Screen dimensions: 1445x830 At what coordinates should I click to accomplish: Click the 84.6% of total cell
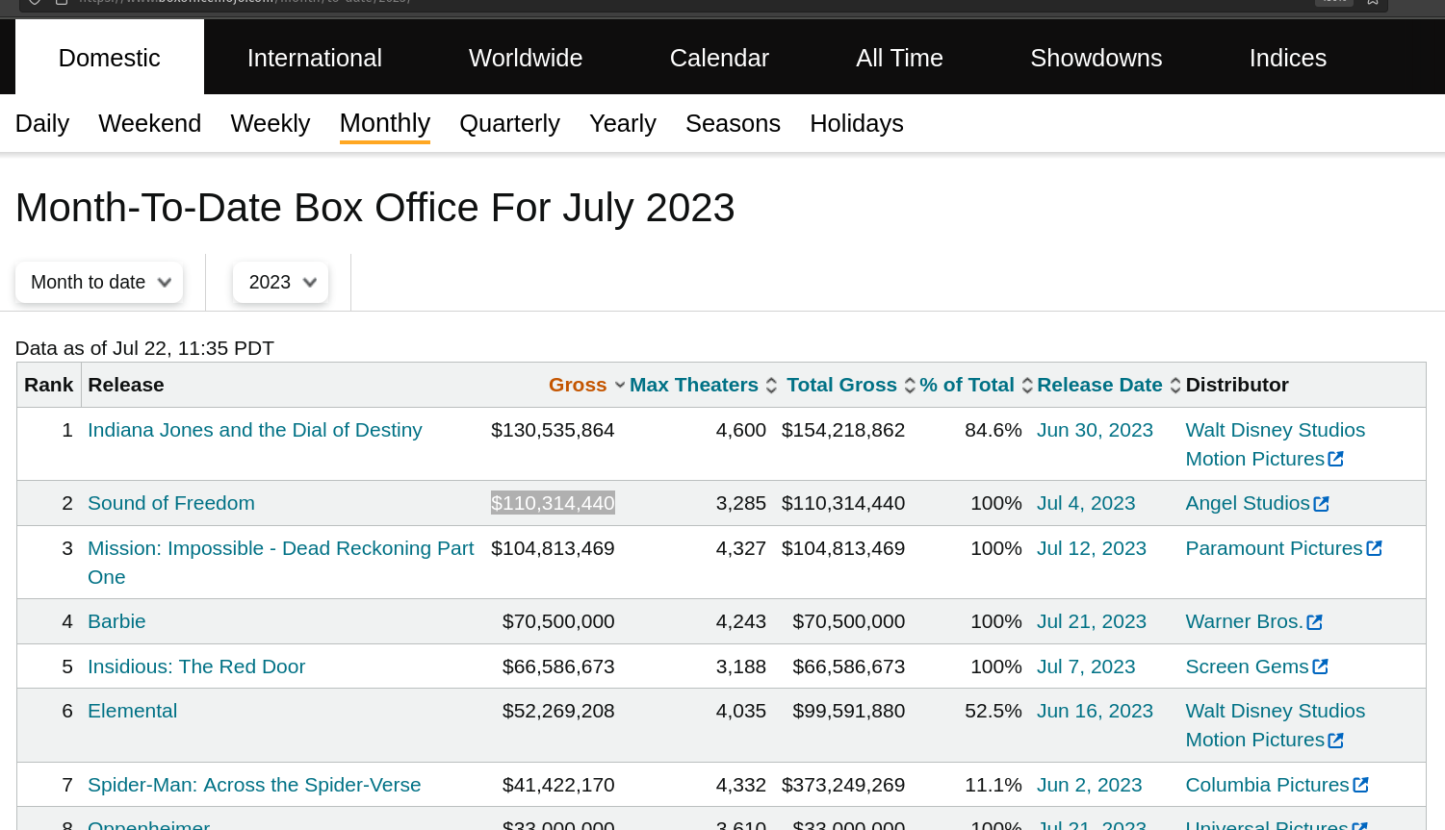click(x=993, y=430)
